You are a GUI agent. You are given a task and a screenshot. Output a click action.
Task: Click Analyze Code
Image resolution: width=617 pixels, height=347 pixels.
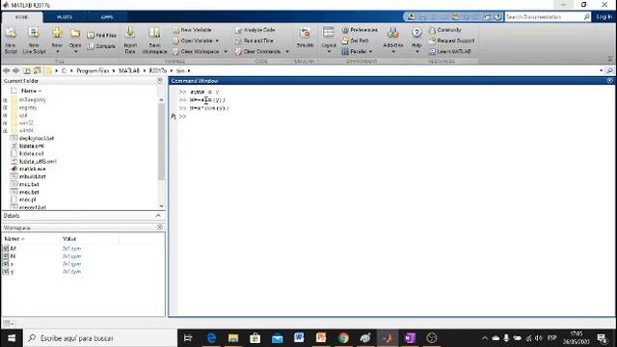point(255,30)
